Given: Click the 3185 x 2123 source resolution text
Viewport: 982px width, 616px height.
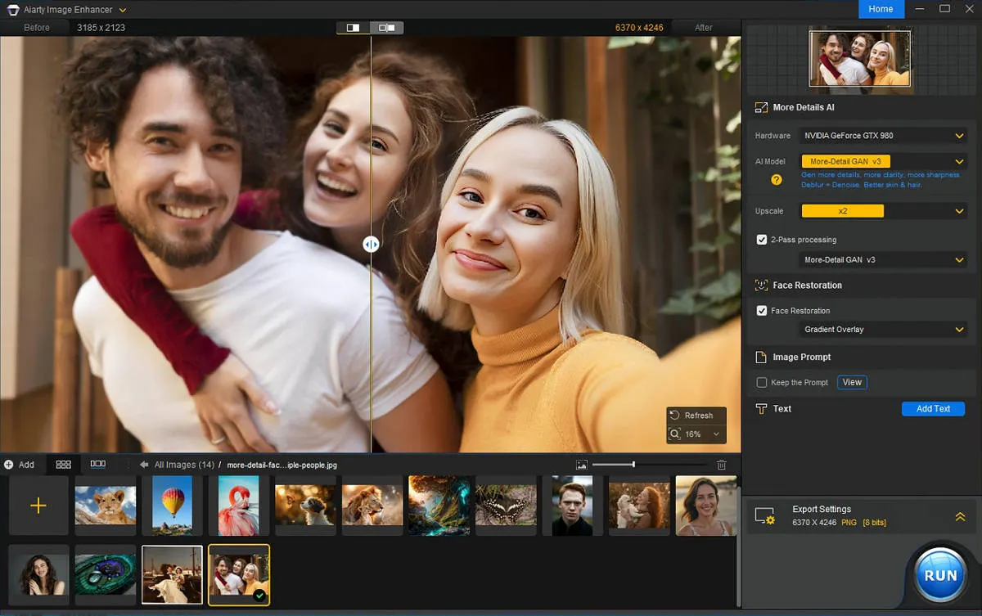Looking at the screenshot, I should click(x=101, y=27).
